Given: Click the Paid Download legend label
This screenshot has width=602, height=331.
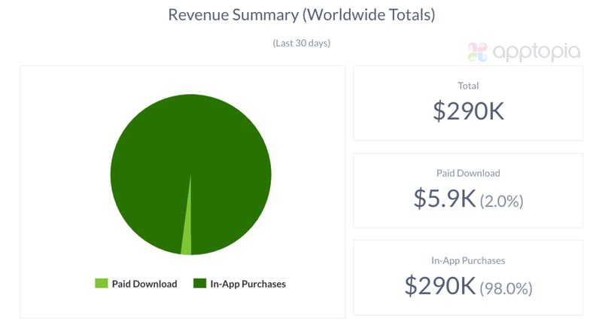Looking at the screenshot, I should [x=144, y=284].
